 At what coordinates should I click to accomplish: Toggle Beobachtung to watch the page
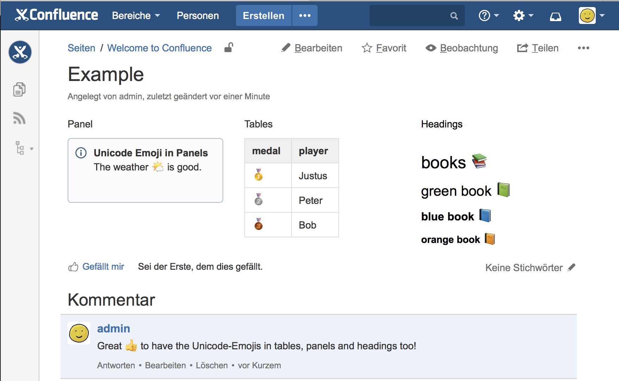pos(462,48)
